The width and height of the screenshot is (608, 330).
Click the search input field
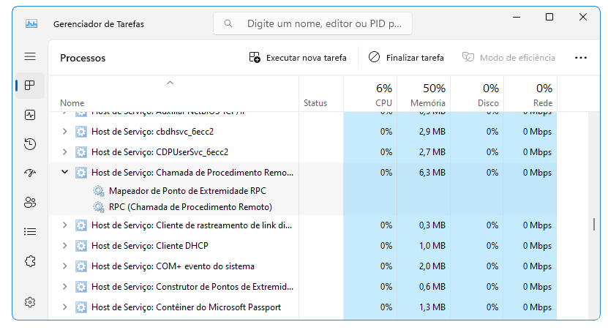[312, 23]
